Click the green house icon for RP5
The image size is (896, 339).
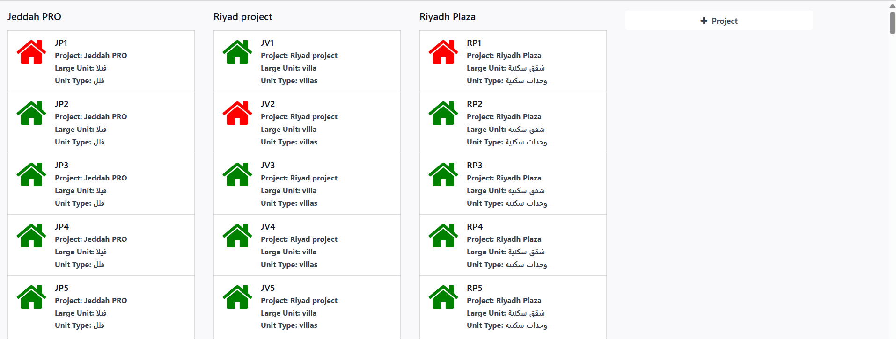[443, 297]
